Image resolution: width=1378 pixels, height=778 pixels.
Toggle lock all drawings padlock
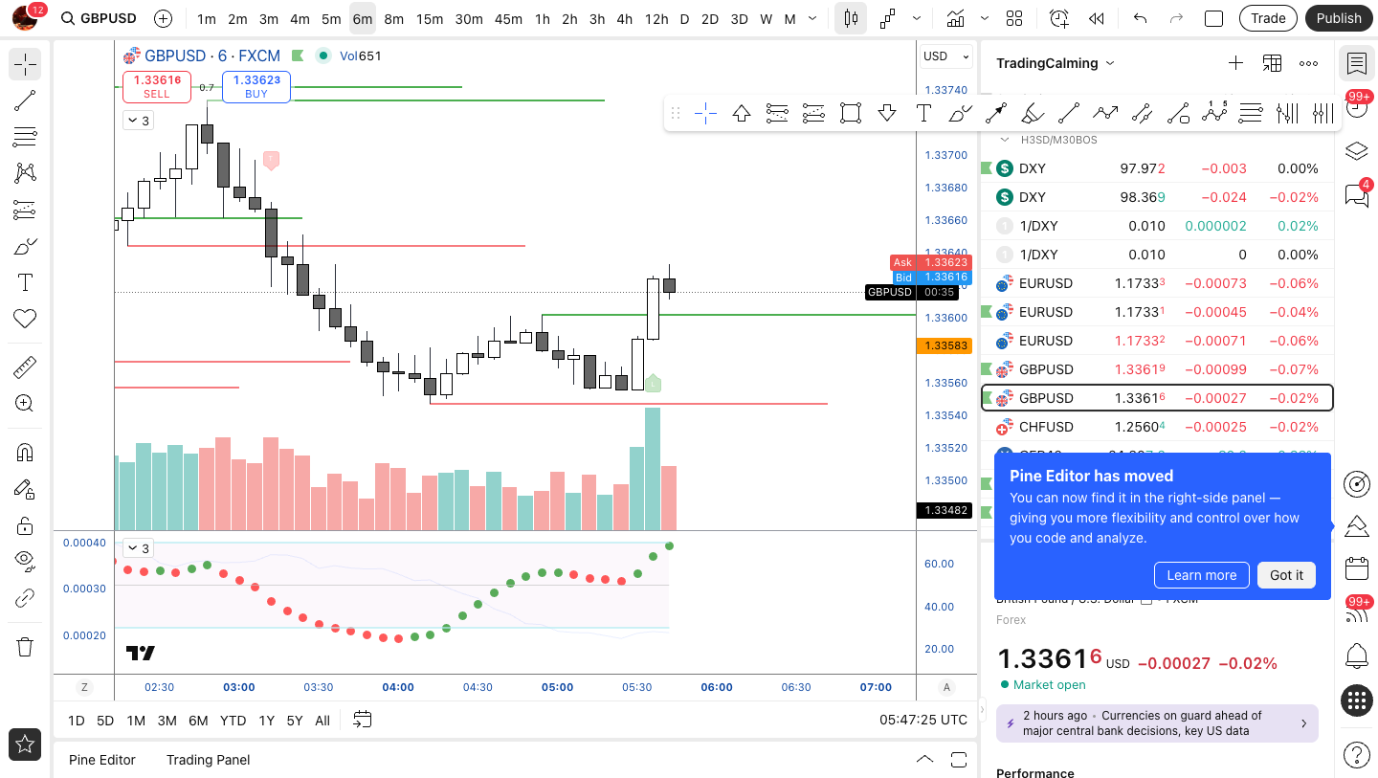(25, 525)
